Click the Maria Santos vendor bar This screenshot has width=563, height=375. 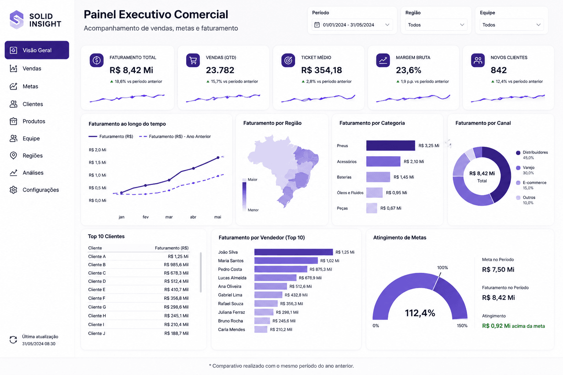tap(286, 261)
